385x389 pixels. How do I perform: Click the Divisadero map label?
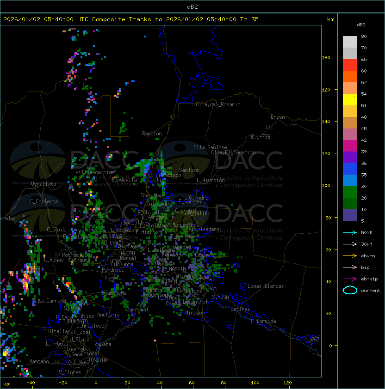pyautogui.click(x=205, y=229)
